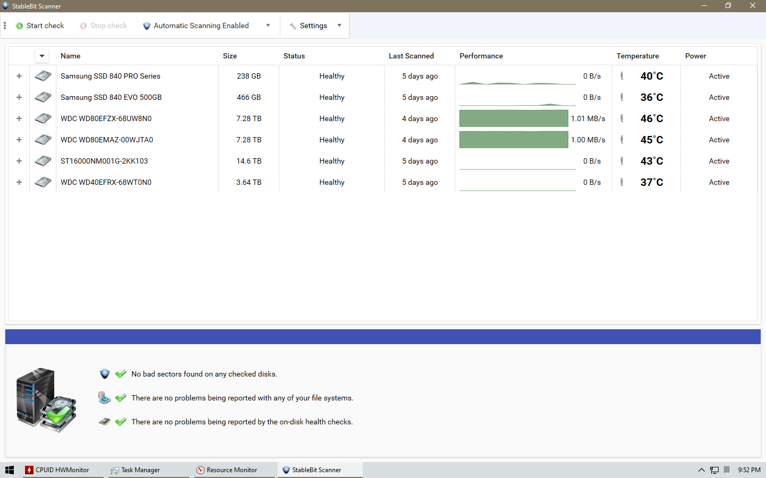
Task: Click thermometer icon next to 40°C temperature
Action: tap(622, 76)
